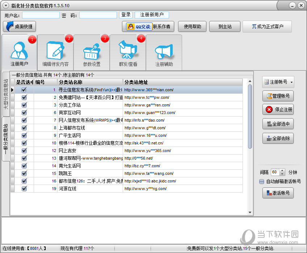The image size is (307, 253).
Task: Click the 在线使用者 status bar entry
Action: (x=25, y=248)
